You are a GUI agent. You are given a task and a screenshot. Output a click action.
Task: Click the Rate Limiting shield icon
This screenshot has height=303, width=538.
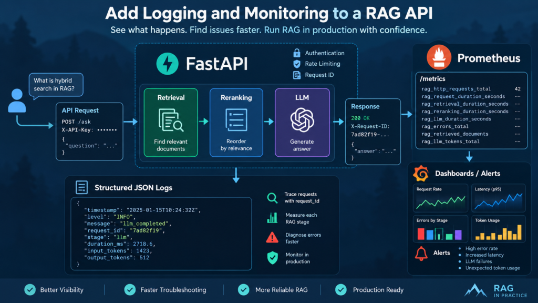point(297,64)
